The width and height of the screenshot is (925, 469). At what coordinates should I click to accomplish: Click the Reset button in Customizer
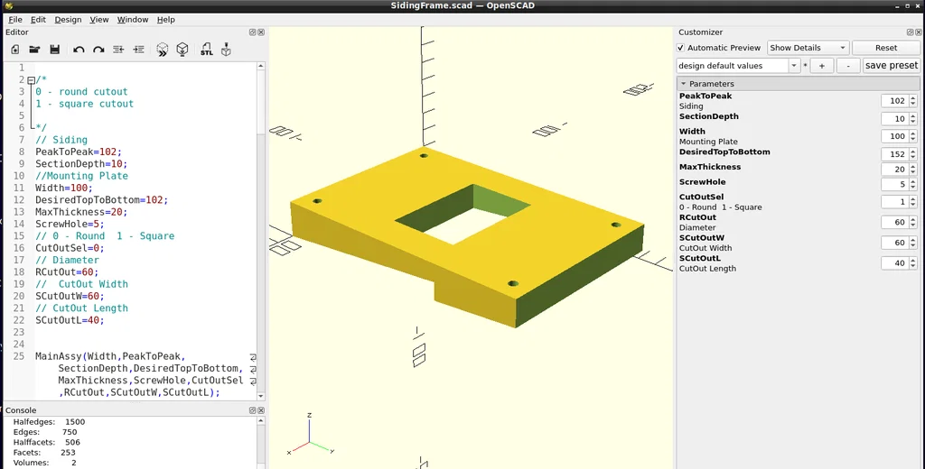(885, 48)
